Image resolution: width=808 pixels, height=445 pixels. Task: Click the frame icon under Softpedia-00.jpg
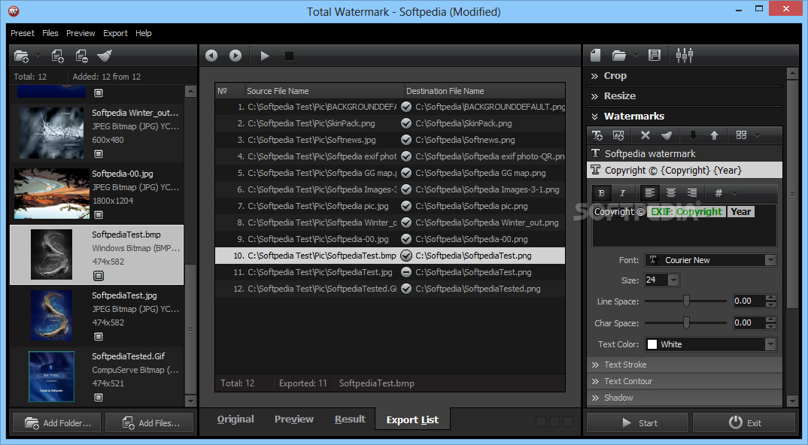coord(99,215)
